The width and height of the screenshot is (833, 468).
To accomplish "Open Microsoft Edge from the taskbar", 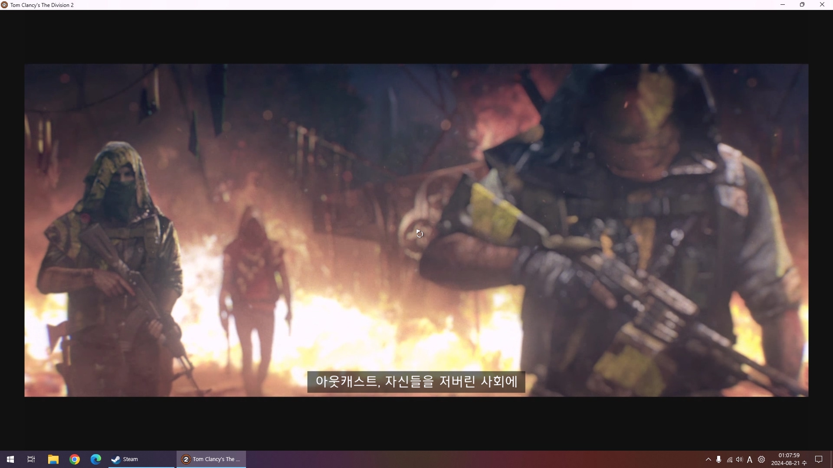I will pyautogui.click(x=96, y=459).
